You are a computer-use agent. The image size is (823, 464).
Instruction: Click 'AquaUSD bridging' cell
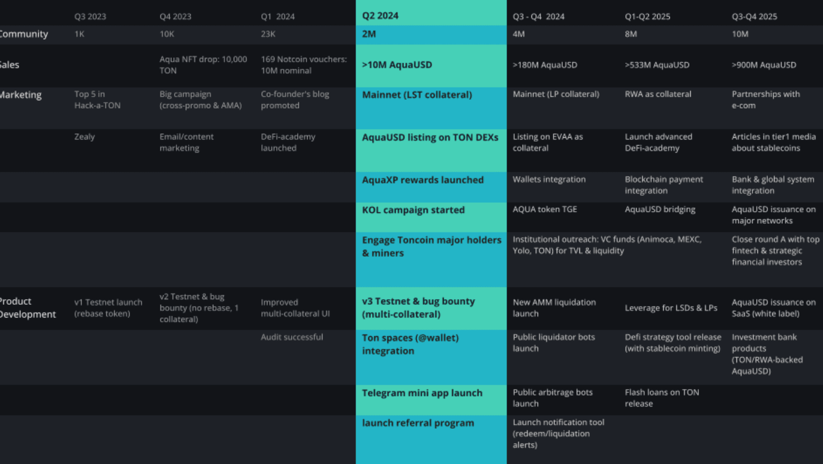660,209
